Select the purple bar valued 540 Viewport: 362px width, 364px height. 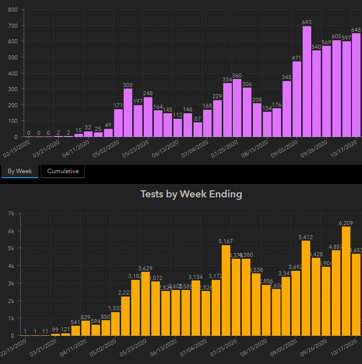tap(316, 94)
